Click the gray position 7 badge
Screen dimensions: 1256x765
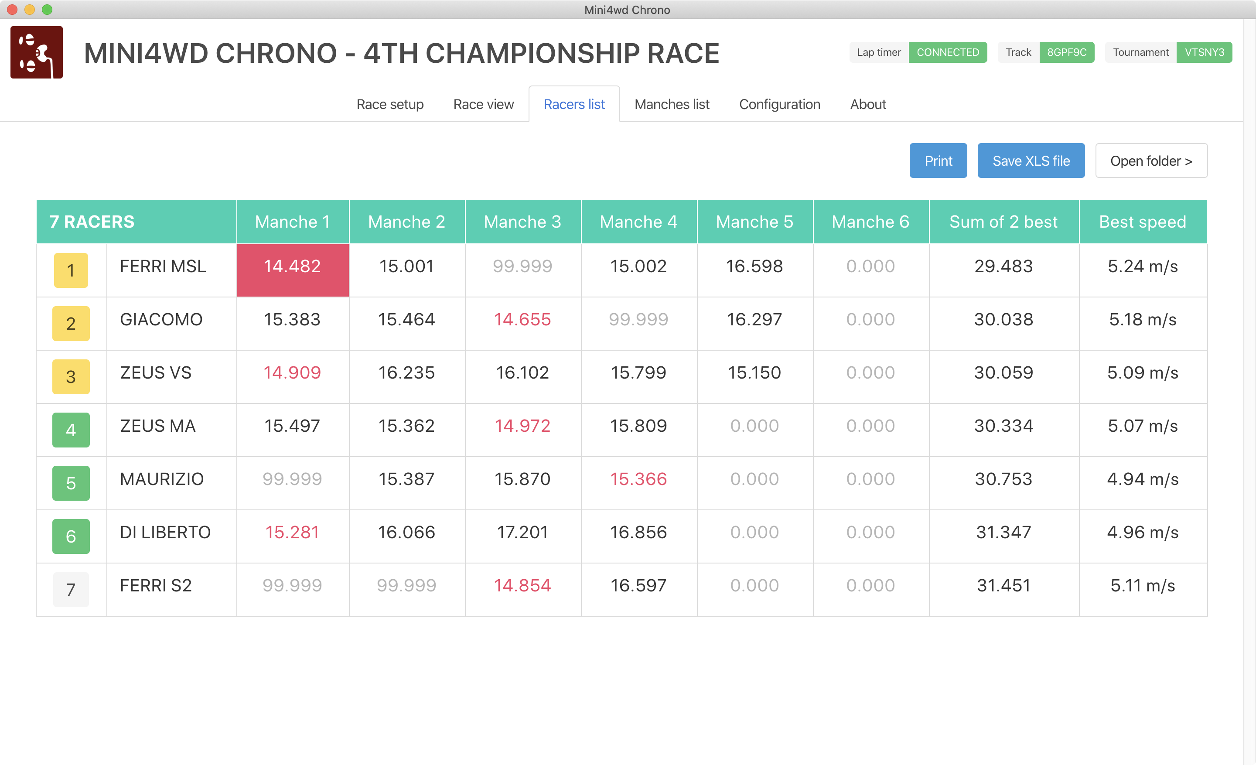tap(71, 589)
